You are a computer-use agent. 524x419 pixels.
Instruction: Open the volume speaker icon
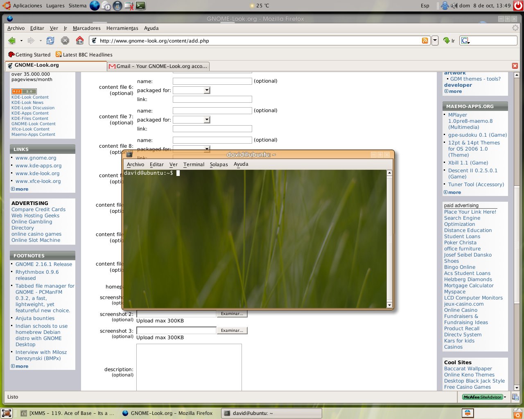tap(454, 6)
